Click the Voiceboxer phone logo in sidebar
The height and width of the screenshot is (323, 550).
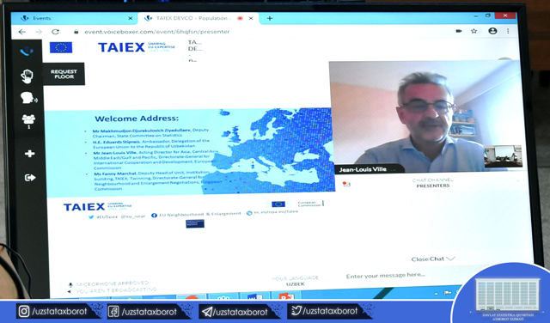tap(27, 52)
